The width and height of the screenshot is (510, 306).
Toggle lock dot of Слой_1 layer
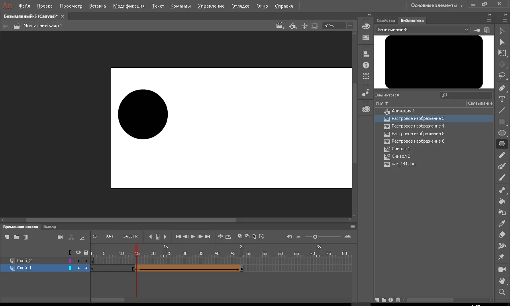(86, 268)
